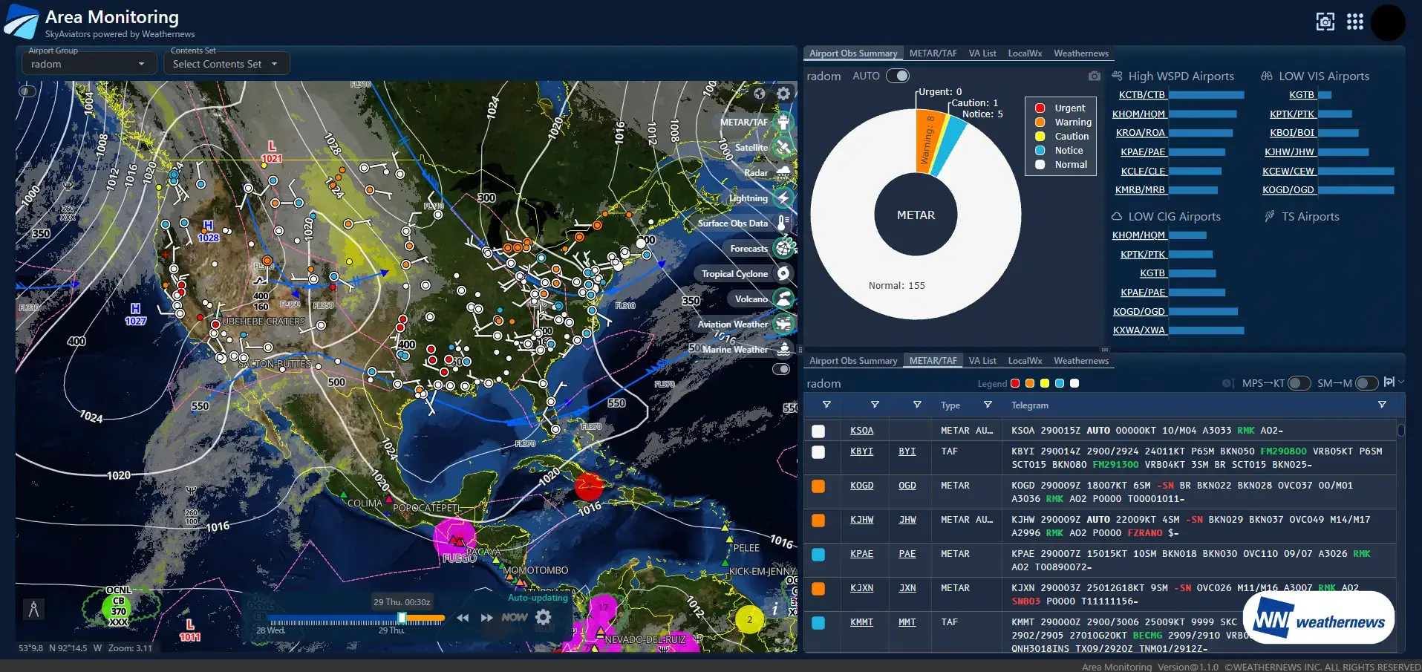The height and width of the screenshot is (672, 1422).
Task: Toggle the Radar layer icon
Action: (783, 173)
